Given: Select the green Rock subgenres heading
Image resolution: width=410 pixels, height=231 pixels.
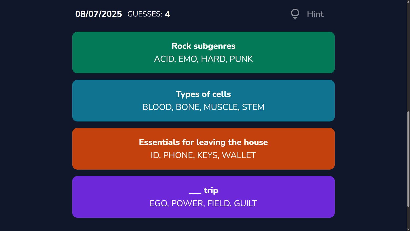Looking at the screenshot, I should point(203,46).
